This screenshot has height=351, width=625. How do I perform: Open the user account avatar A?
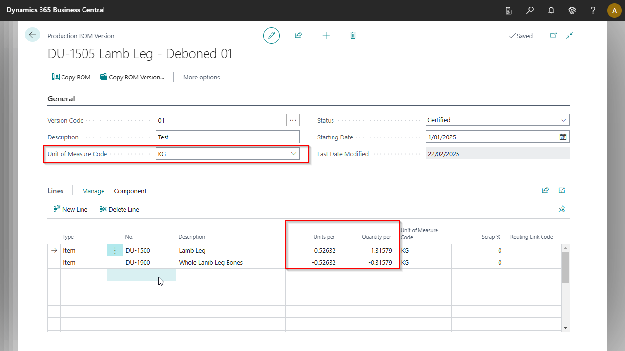(x=614, y=10)
